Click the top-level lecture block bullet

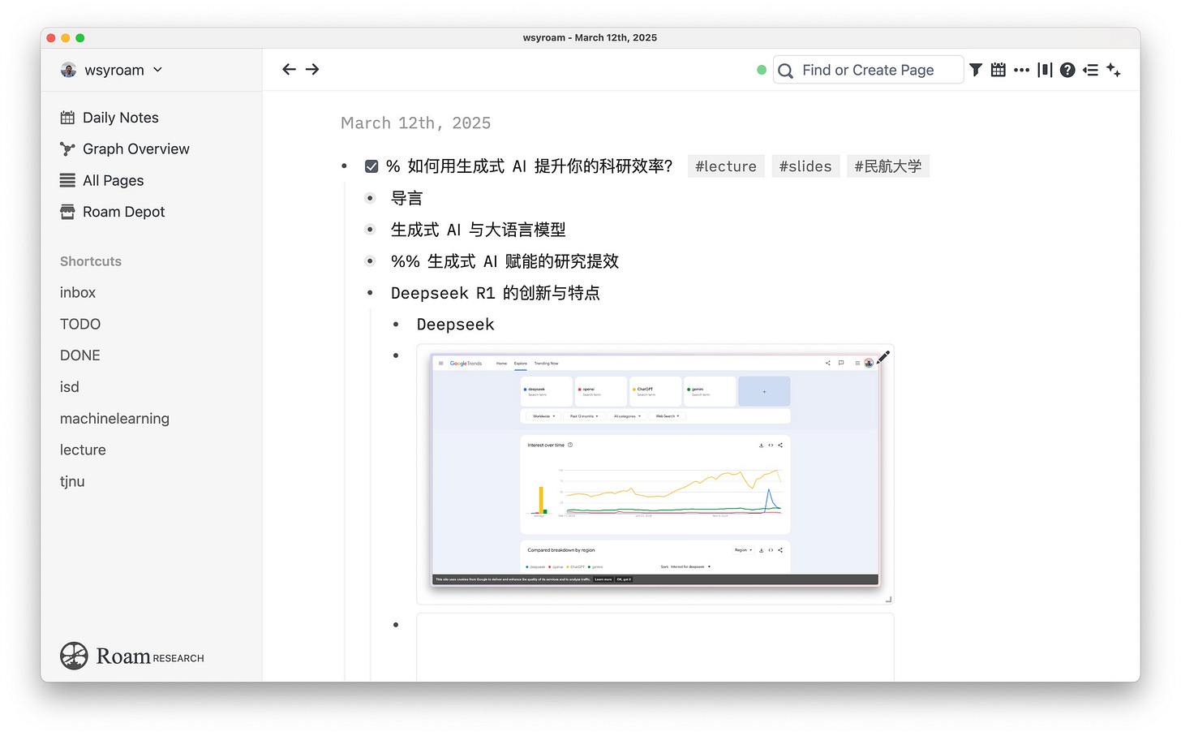click(x=345, y=166)
